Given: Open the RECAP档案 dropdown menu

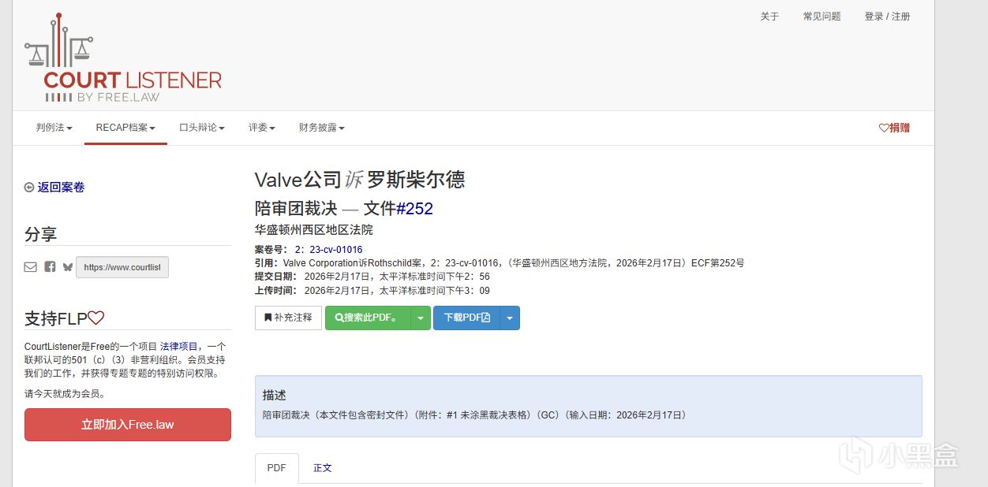Looking at the screenshot, I should coord(125,128).
